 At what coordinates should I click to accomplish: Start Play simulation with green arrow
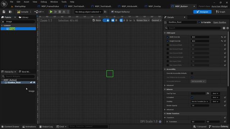tap(51, 12)
